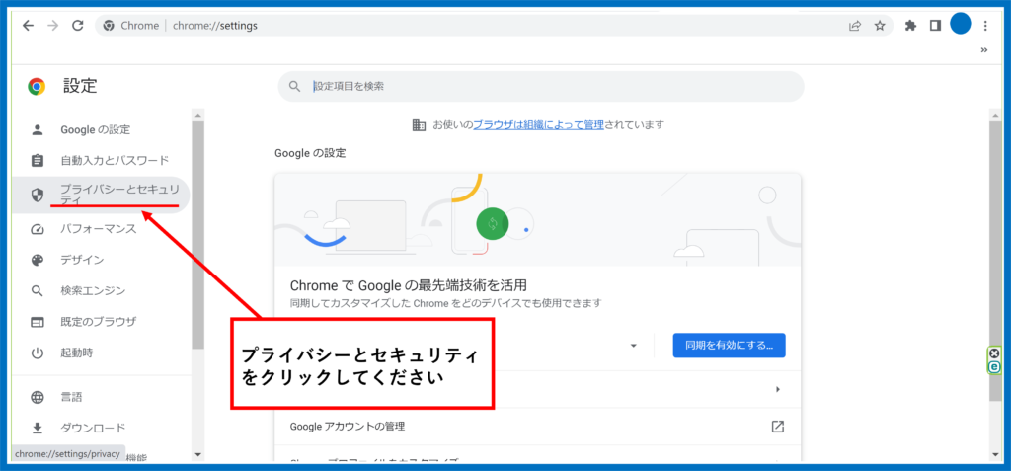Open Google アカウントの管理 row
Screen dimensions: 1011x471
(x=537, y=426)
